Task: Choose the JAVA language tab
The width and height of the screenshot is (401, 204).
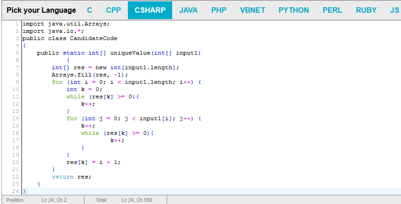Action: pos(188,10)
